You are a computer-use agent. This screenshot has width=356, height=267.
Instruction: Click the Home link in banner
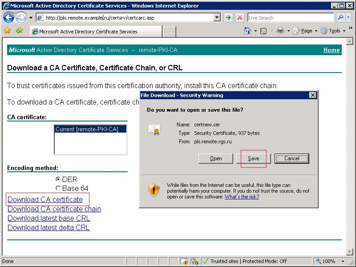tap(332, 50)
